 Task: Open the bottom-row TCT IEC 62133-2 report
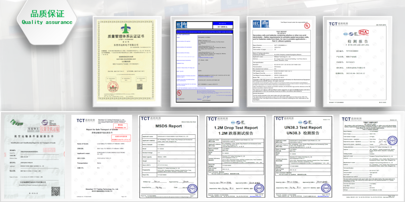coord(370,156)
